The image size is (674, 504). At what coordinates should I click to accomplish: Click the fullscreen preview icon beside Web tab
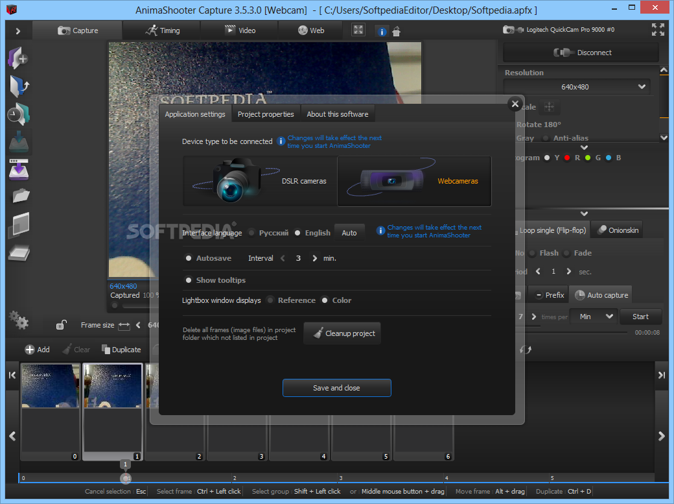point(358,30)
